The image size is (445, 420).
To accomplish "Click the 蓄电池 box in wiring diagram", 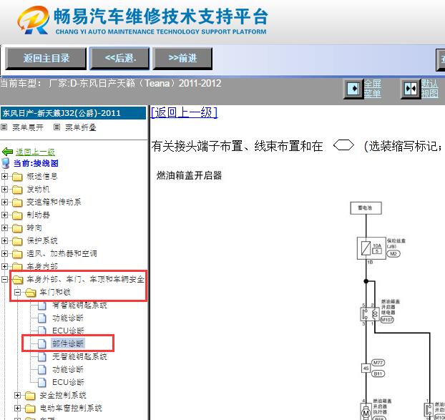I will pyautogui.click(x=366, y=208).
